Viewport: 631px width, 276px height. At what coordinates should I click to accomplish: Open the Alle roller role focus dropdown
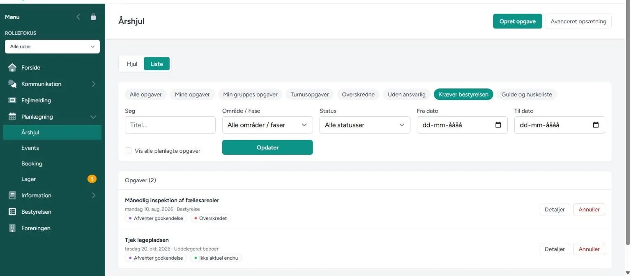(52, 47)
